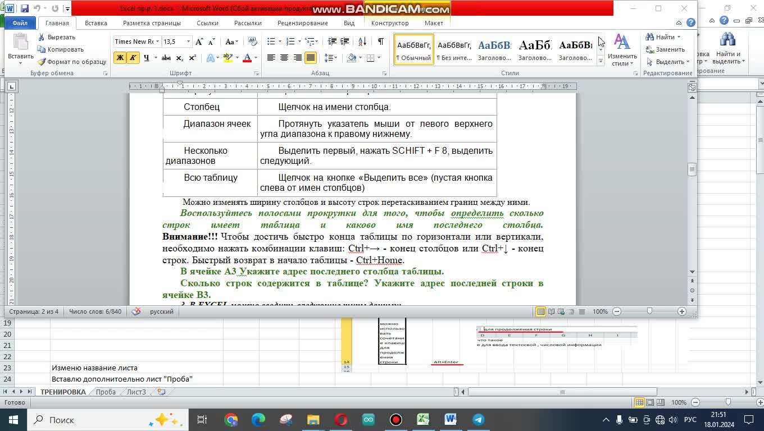Click the yellow text highlight color button
The height and width of the screenshot is (431, 764).
pyautogui.click(x=228, y=58)
